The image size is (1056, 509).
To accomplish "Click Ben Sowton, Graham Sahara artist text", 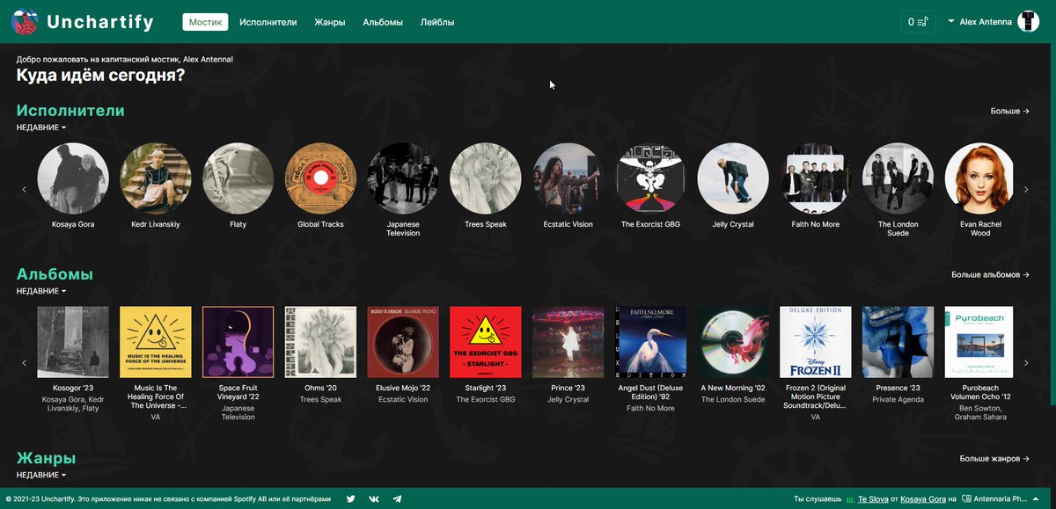I will (980, 412).
